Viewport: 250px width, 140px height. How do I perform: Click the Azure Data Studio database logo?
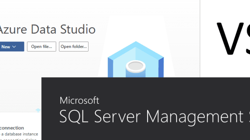[136, 59]
